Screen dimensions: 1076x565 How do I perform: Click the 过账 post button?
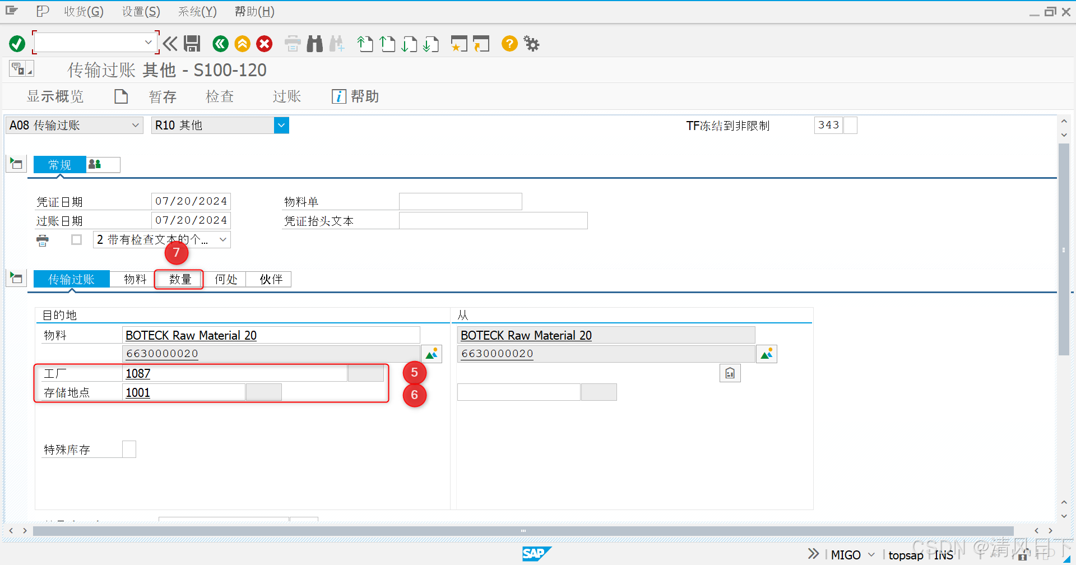287,96
